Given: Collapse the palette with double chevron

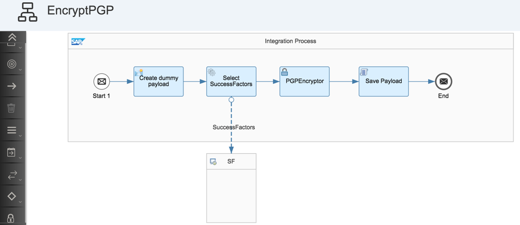Looking at the screenshot, I should pos(12,37).
